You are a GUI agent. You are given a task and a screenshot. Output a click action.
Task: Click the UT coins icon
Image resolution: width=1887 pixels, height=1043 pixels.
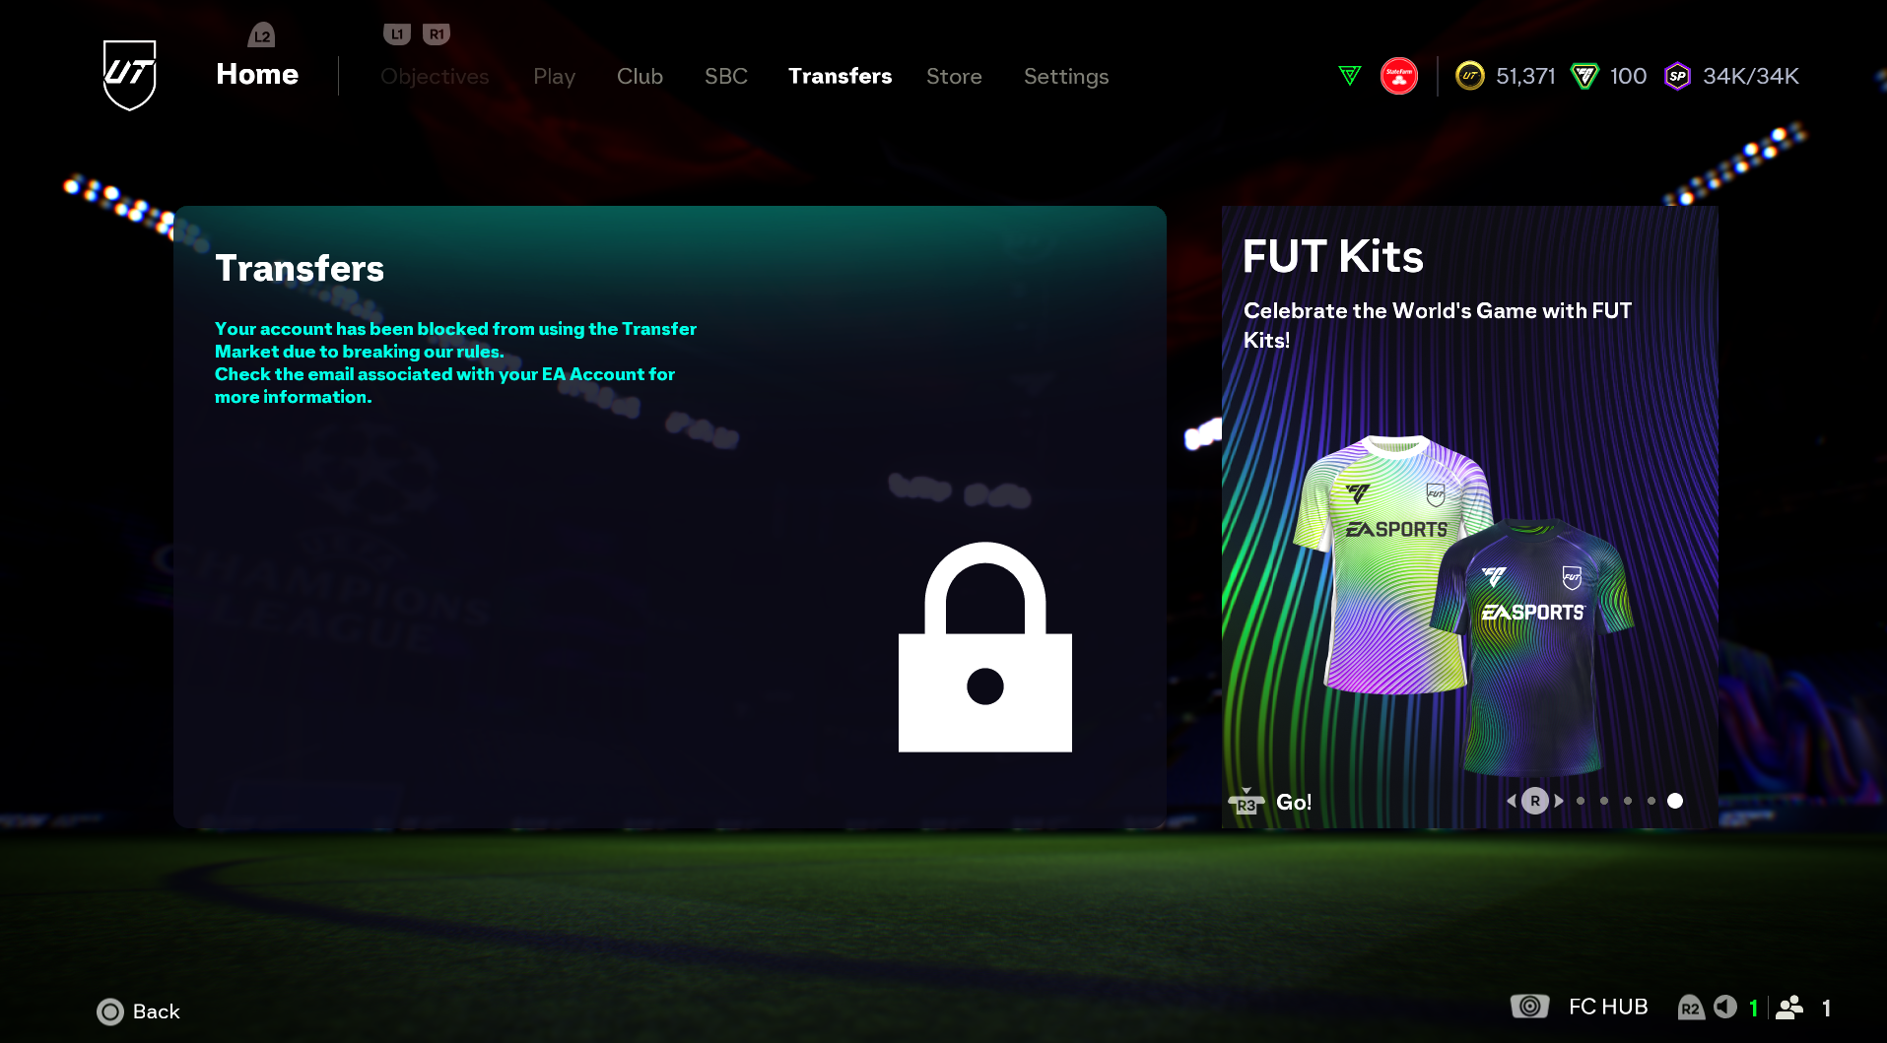point(1469,76)
